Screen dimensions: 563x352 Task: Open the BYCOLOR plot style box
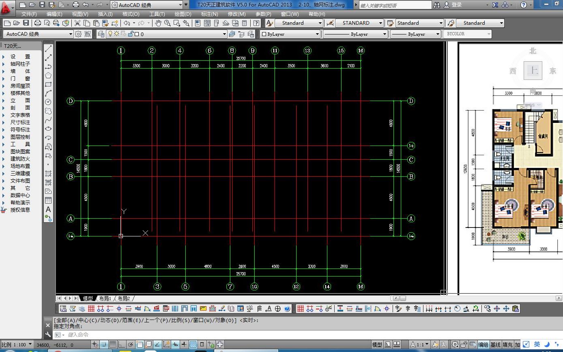pyautogui.click(x=467, y=34)
